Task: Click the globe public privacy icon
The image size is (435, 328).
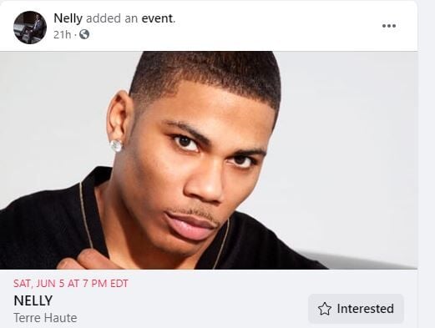Action: coord(84,34)
